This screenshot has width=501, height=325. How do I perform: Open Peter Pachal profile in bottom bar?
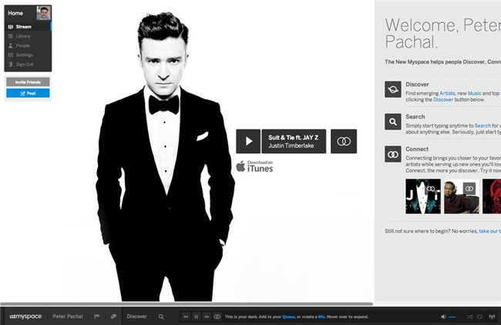(x=68, y=317)
